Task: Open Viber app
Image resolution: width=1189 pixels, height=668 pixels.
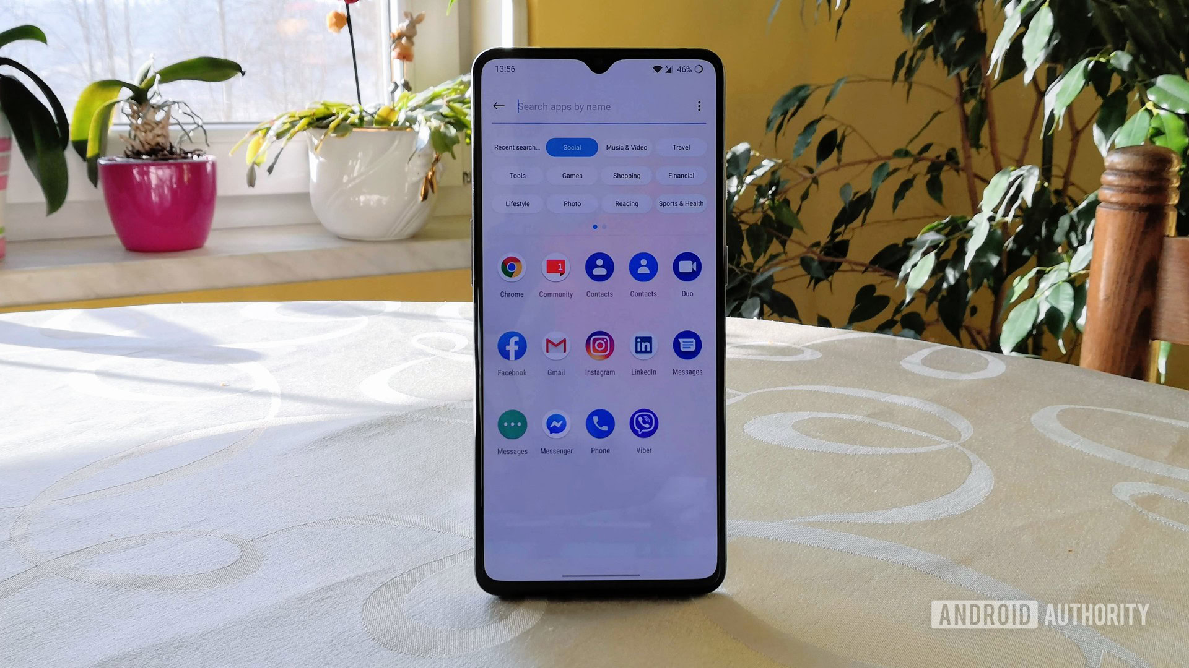Action: pyautogui.click(x=643, y=424)
